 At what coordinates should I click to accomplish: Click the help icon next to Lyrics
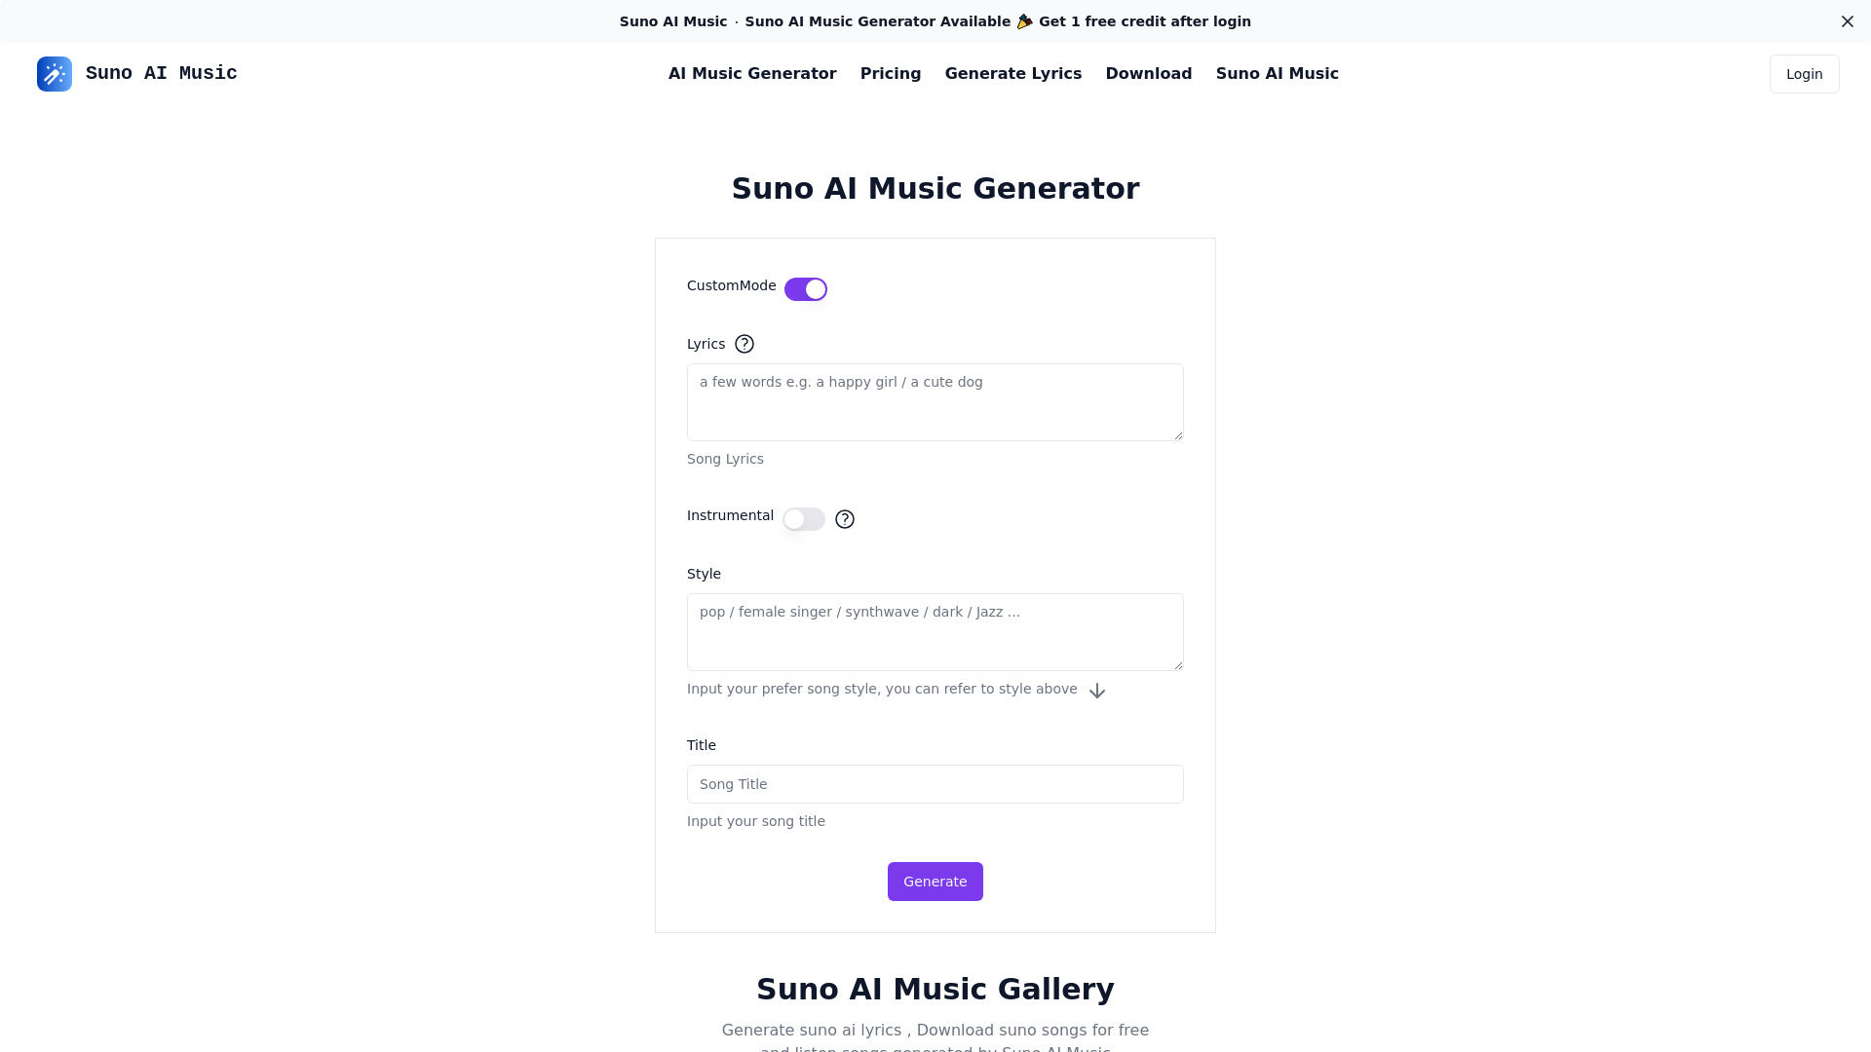[x=745, y=343]
